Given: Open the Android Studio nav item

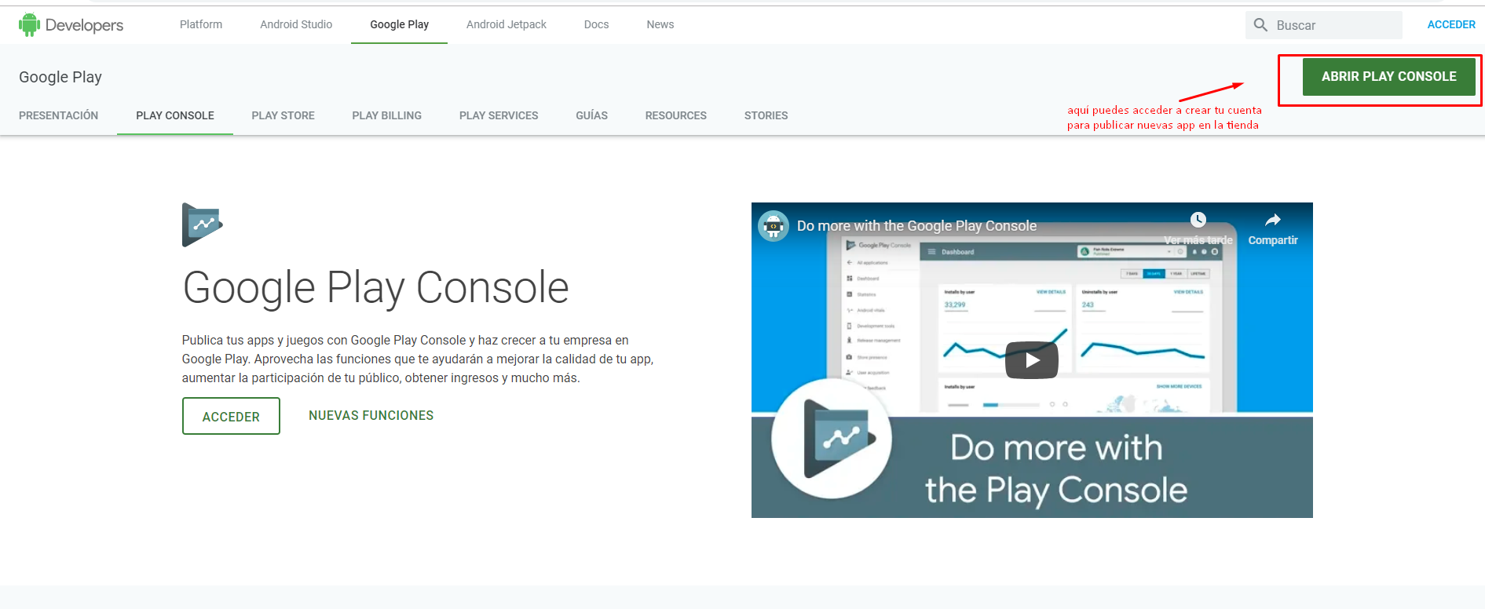Looking at the screenshot, I should [296, 24].
